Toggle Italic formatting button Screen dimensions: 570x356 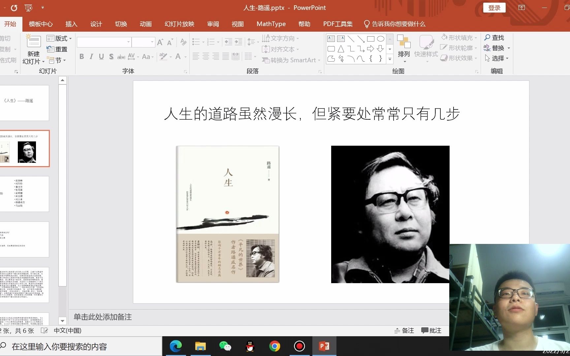pos(91,57)
